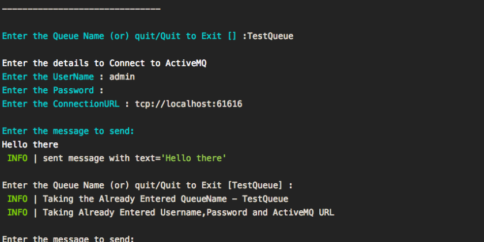The height and width of the screenshot is (242, 484).
Task: Click the dashed separator line at top
Action: (81, 9)
